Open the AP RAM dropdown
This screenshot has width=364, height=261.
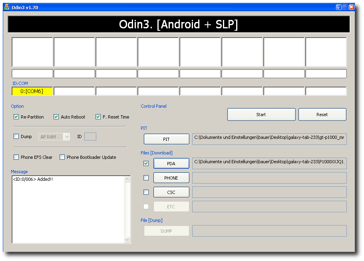tap(67, 137)
